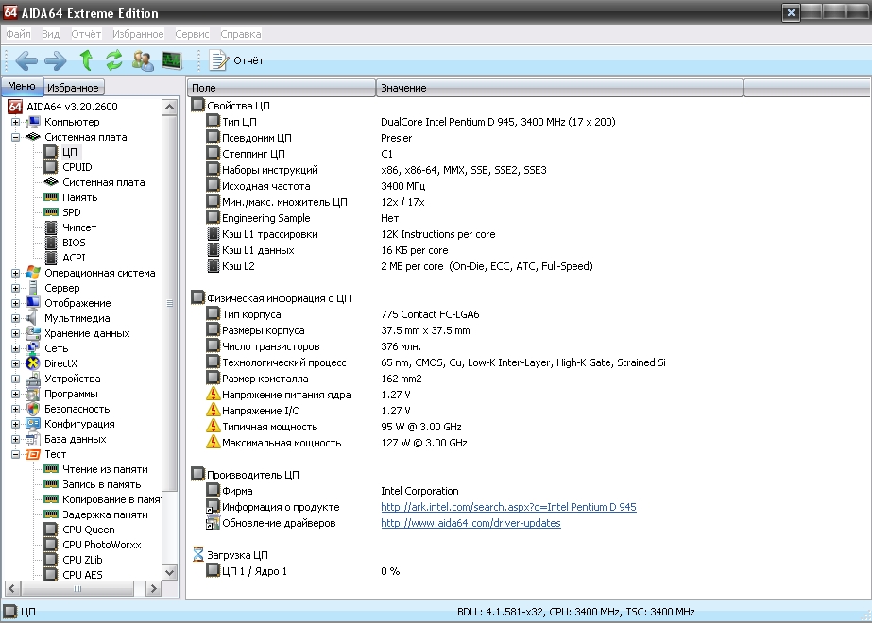Expand the Хранение данных node
The image size is (872, 623).
point(15,333)
